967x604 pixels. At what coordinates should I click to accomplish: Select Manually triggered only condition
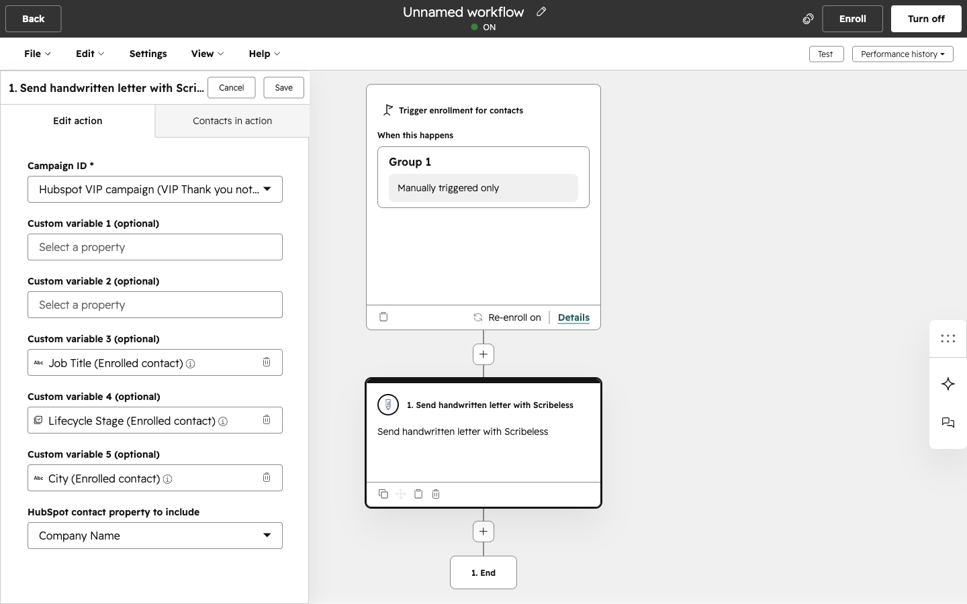(483, 188)
